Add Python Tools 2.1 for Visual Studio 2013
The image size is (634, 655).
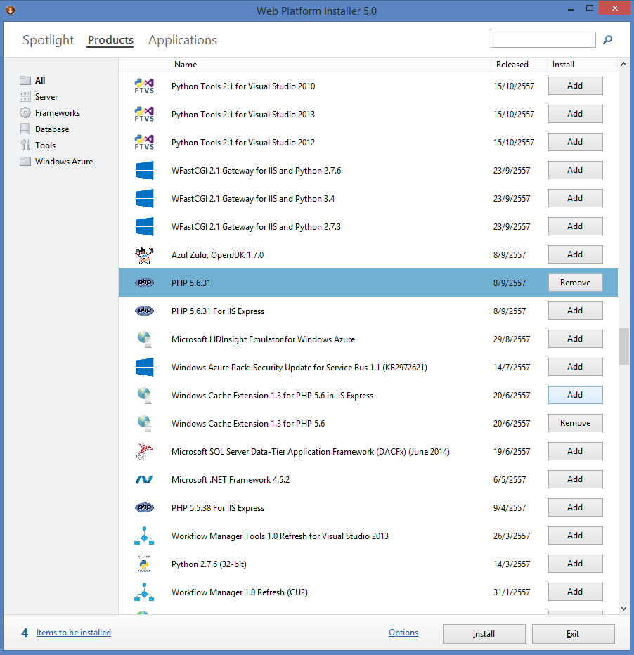[x=575, y=114]
